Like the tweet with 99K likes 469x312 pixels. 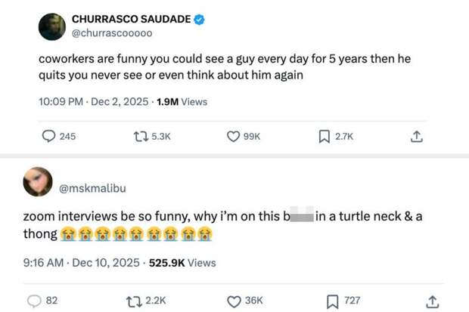point(234,137)
